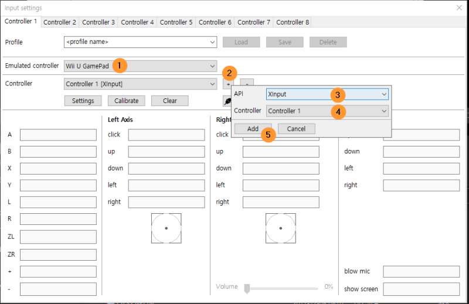Select the Left Axis up field
This screenshot has height=304, width=469.
point(166,152)
